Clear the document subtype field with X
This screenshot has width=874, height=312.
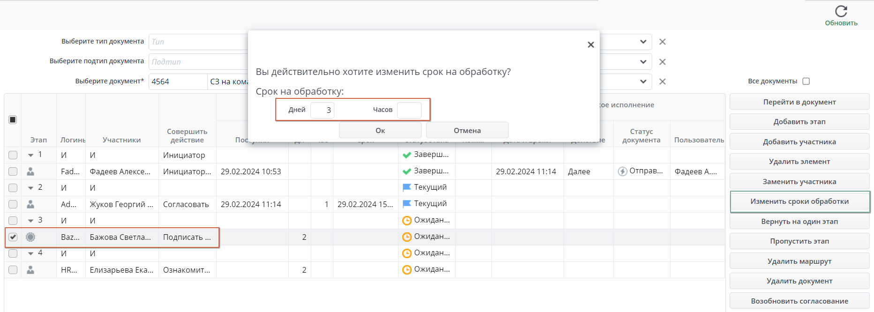663,62
